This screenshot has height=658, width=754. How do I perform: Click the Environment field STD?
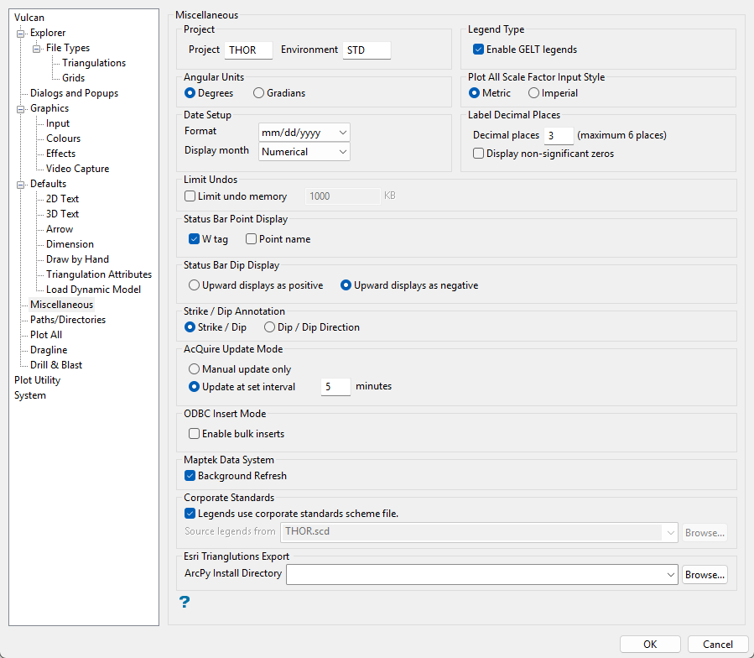tap(367, 50)
